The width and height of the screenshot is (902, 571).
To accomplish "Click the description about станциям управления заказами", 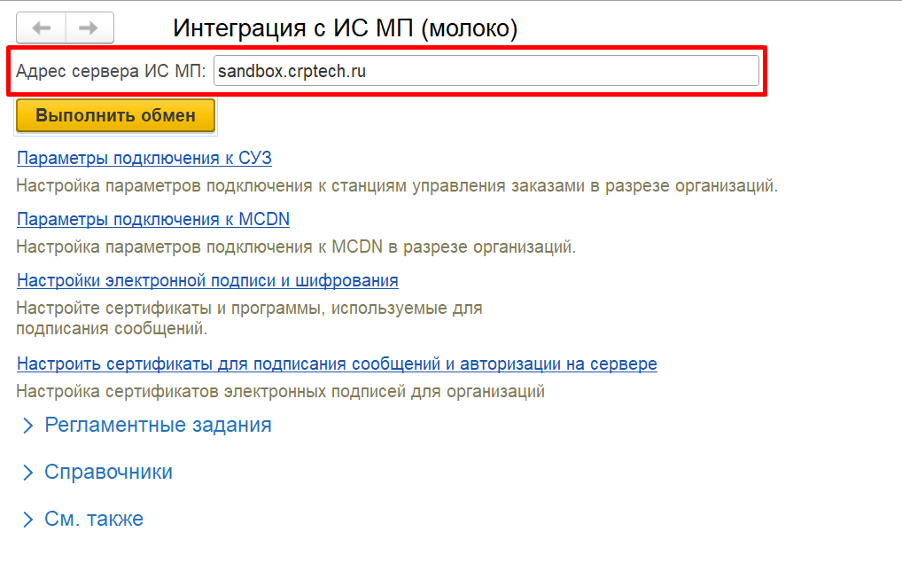I will coord(397,186).
